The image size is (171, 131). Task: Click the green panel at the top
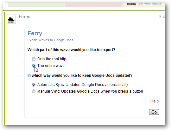tap(36, 5)
